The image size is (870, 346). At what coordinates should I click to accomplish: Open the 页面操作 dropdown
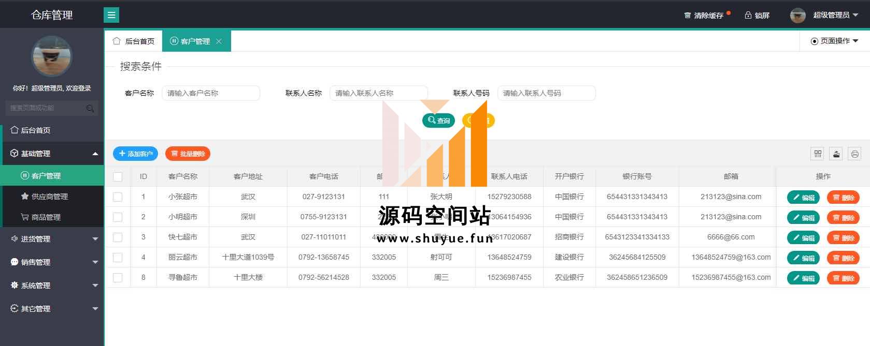click(834, 41)
